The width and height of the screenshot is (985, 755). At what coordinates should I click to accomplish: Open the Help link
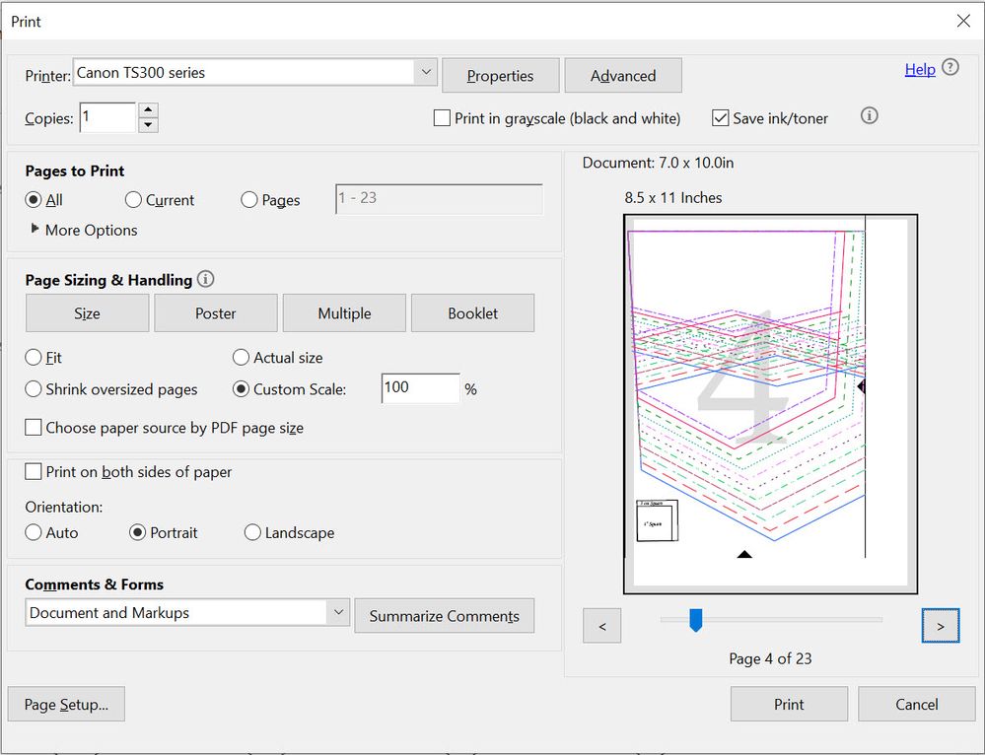tap(919, 69)
